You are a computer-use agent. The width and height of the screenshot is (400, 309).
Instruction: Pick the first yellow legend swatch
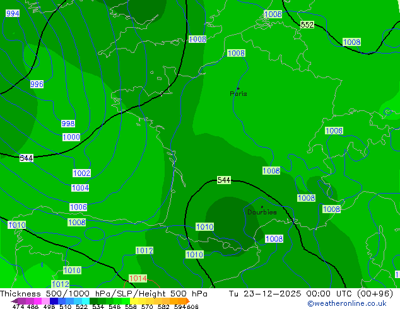(x=134, y=301)
